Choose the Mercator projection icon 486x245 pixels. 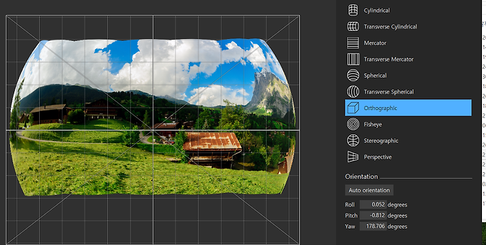tap(353, 43)
